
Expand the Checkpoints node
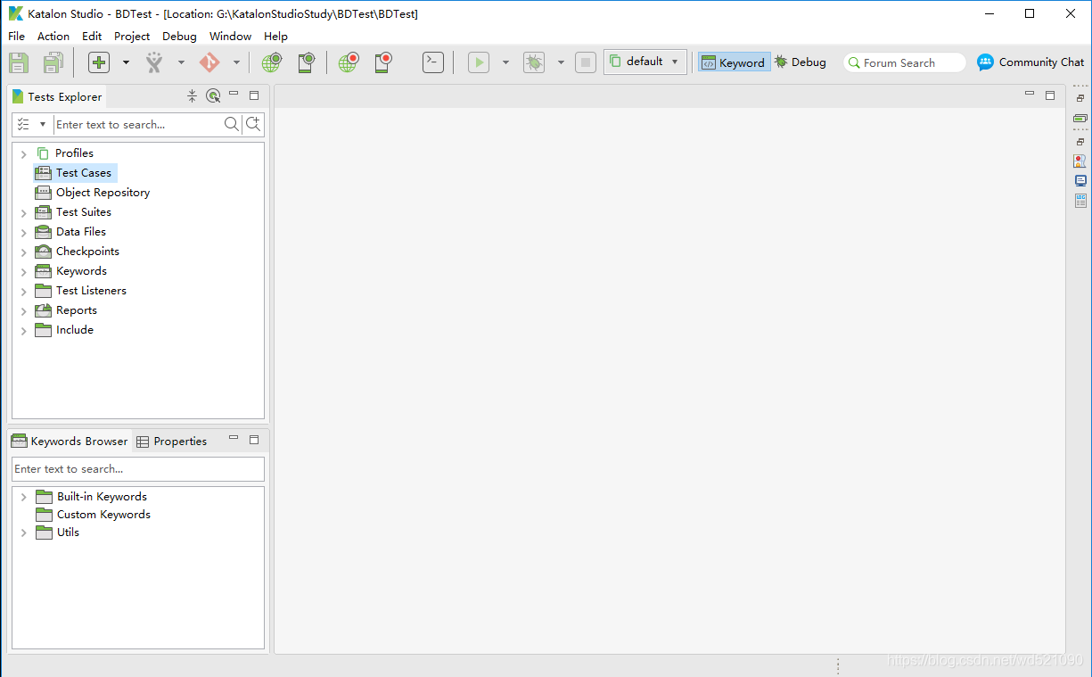24,252
